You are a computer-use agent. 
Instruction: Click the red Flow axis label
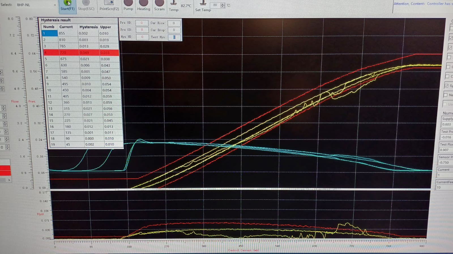tap(15, 101)
